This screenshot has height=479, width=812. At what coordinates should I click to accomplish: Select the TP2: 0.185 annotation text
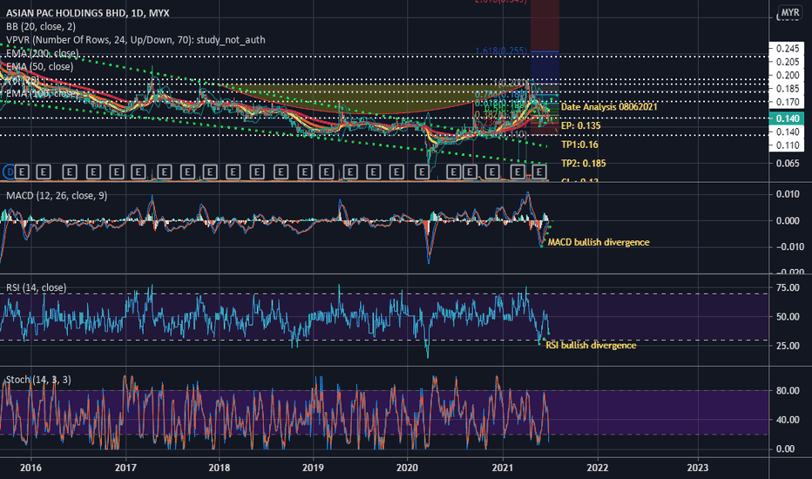tap(583, 163)
